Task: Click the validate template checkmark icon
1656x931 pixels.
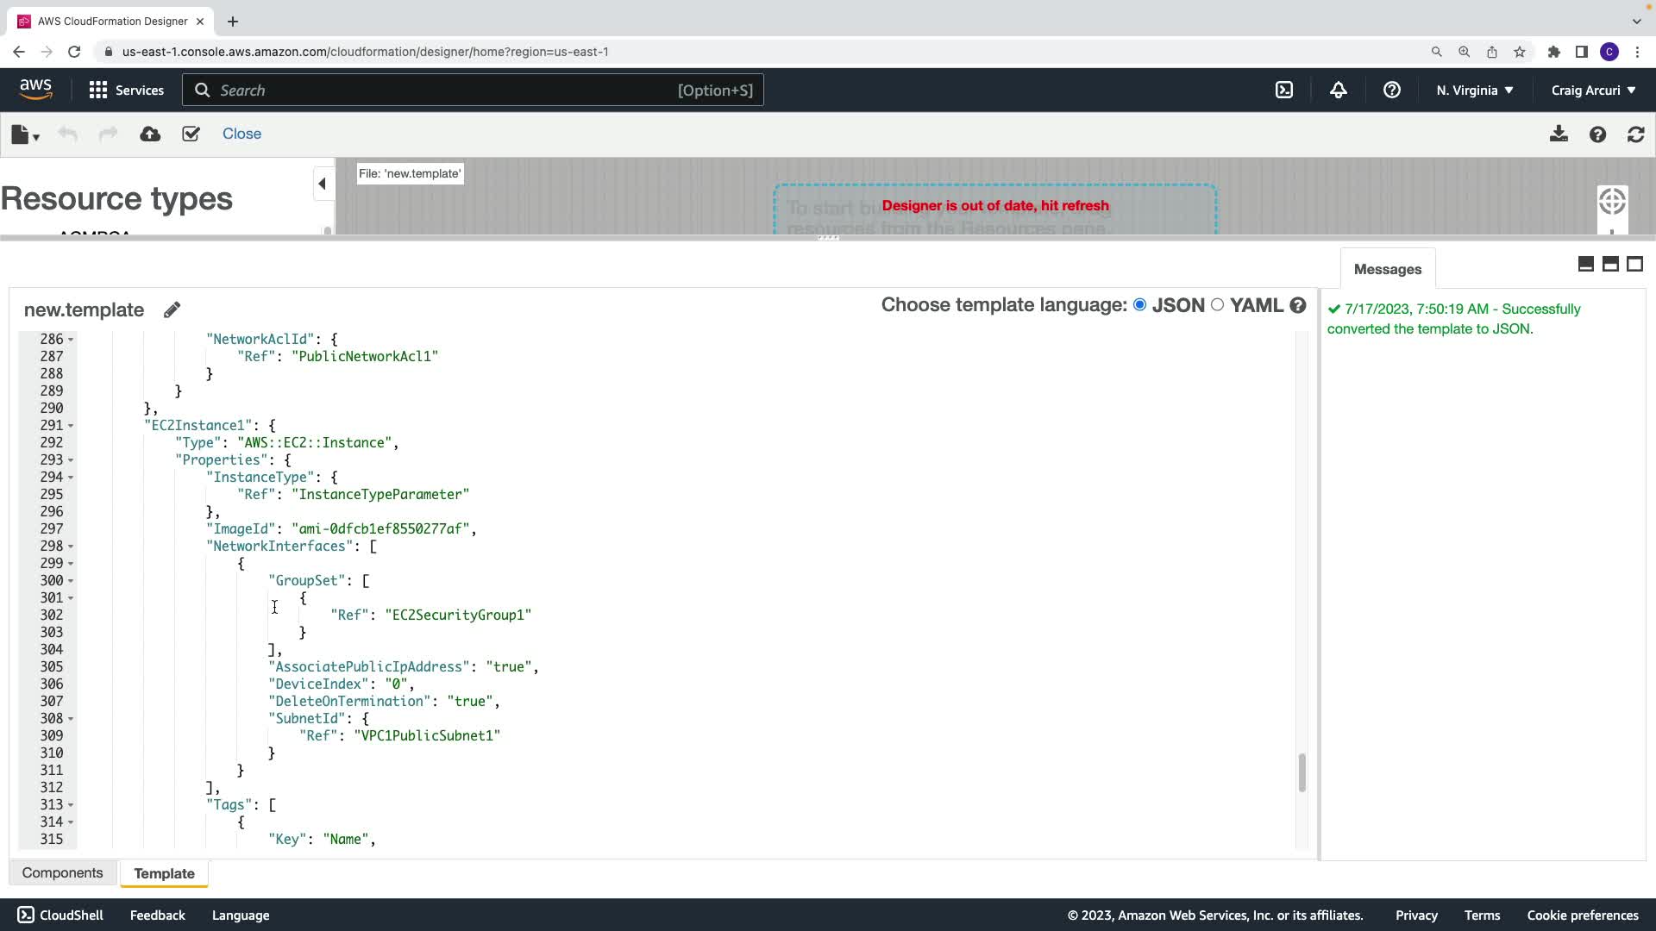Action: [191, 134]
